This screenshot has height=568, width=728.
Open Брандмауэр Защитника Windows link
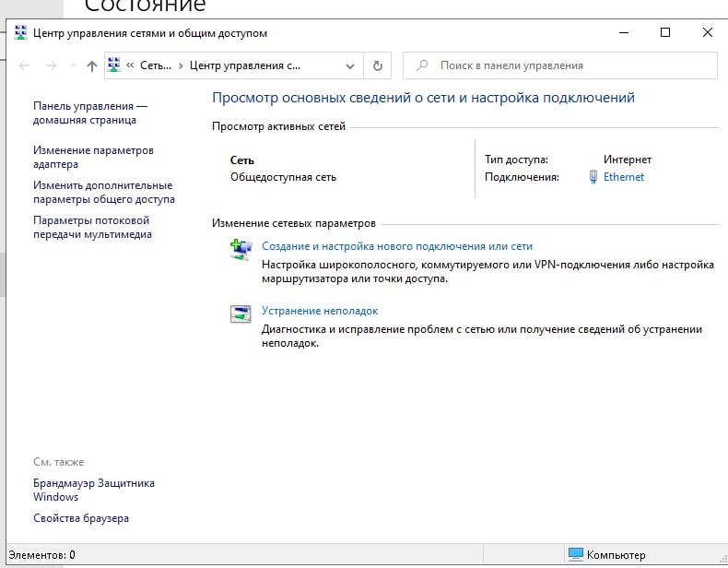(94, 490)
